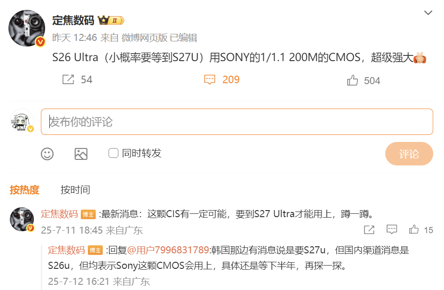444x290 pixels.
Task: Open comments via the orange comment icon
Action: 210,79
